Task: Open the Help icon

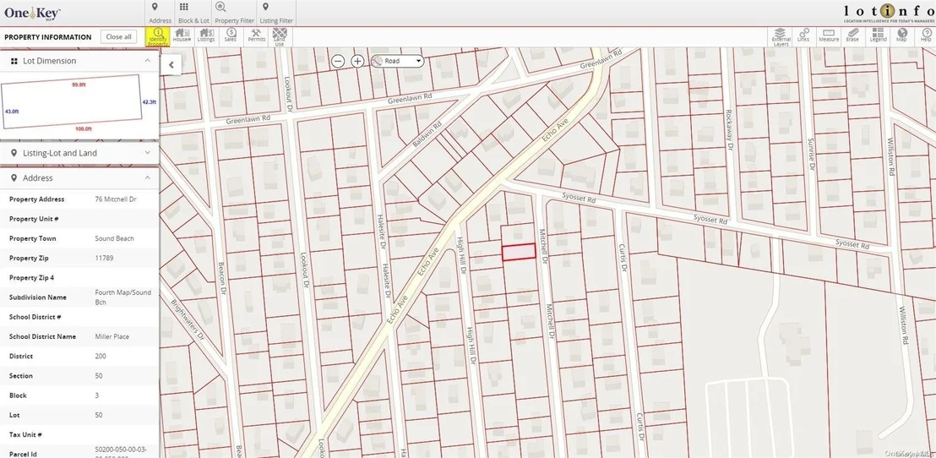Action: point(926,35)
